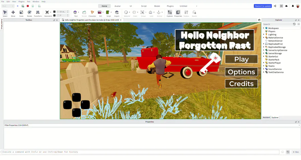Select StarterPack in the Explorer tree

coord(274,60)
